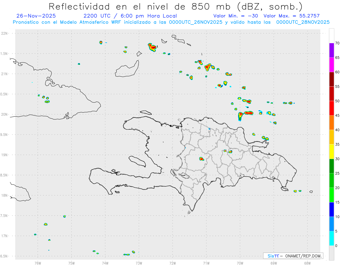Image resolution: width=345 pixels, height=267 pixels.
Task: Click the 'SisTT – ONAMET/REP.DOM.' credit box
Action: [x=293, y=256]
